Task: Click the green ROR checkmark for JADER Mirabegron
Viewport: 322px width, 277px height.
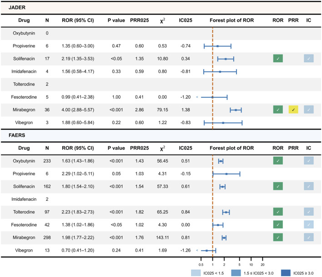Action: point(278,109)
